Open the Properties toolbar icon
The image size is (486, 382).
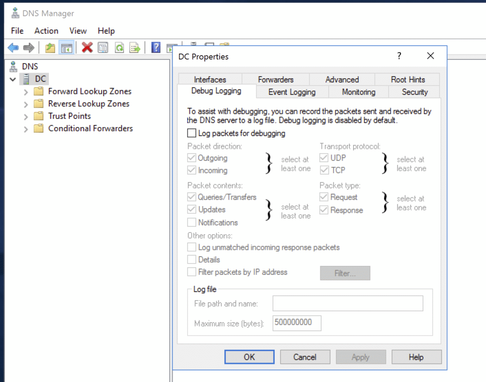point(103,47)
